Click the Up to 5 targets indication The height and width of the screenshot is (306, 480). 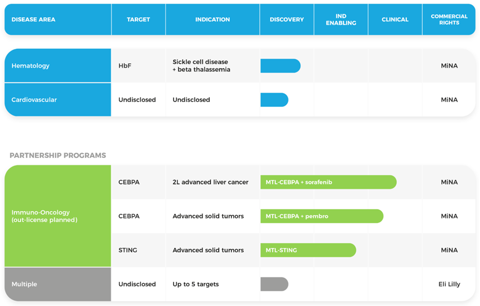click(195, 284)
